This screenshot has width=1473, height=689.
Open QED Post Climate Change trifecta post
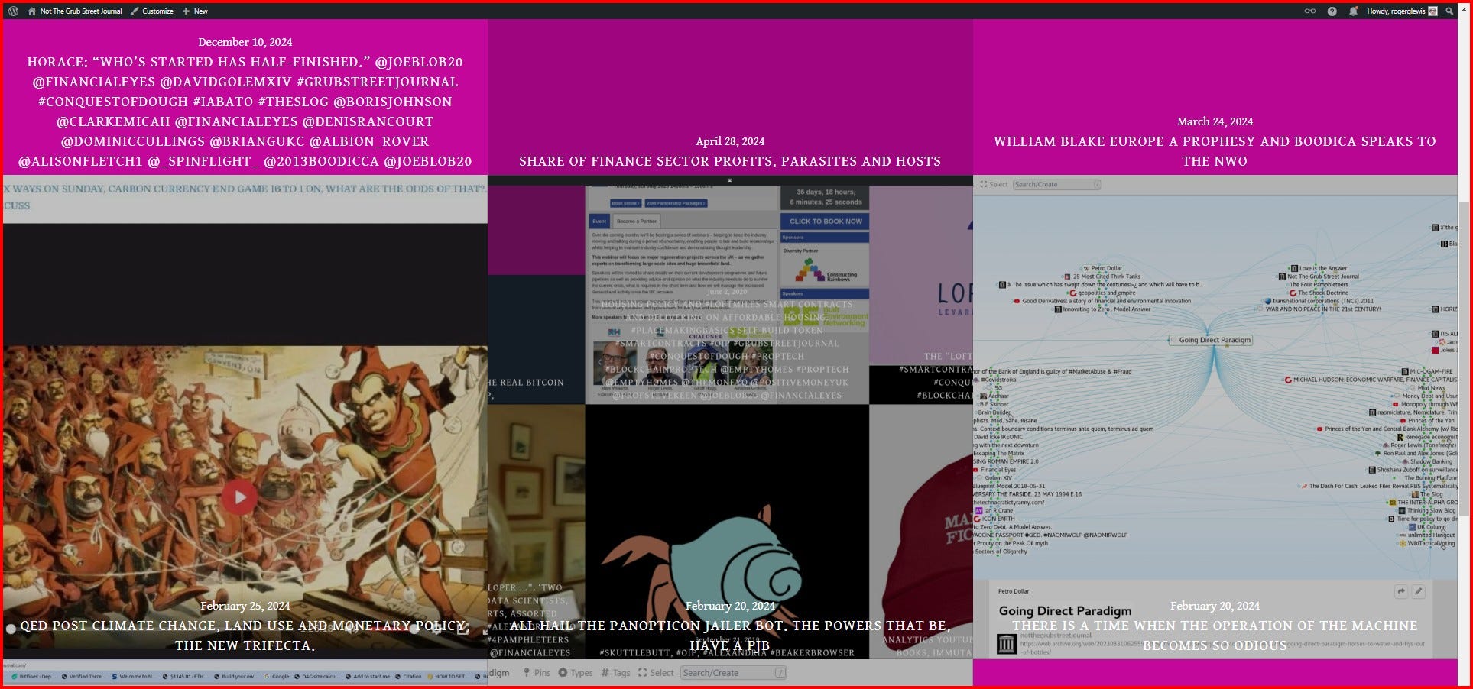(245, 636)
